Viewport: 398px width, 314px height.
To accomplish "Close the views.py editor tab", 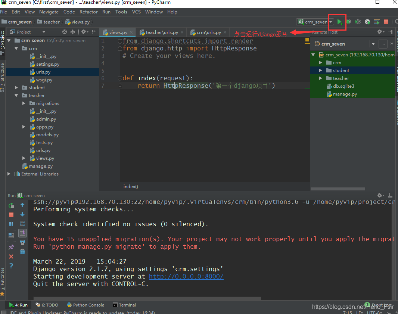I will pyautogui.click(x=131, y=32).
